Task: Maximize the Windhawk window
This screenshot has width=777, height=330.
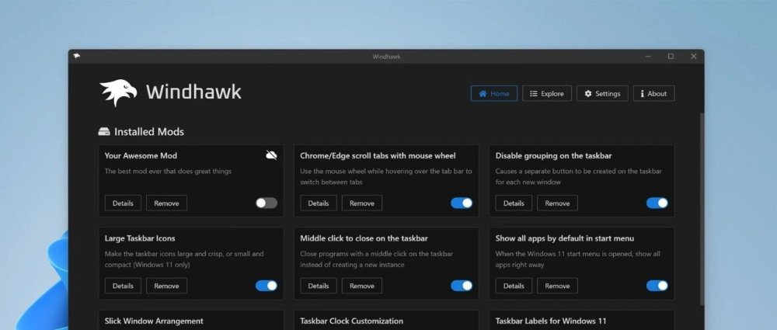Action: coord(671,57)
